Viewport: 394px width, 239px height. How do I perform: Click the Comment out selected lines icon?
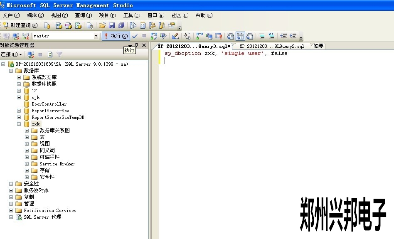pos(261,36)
